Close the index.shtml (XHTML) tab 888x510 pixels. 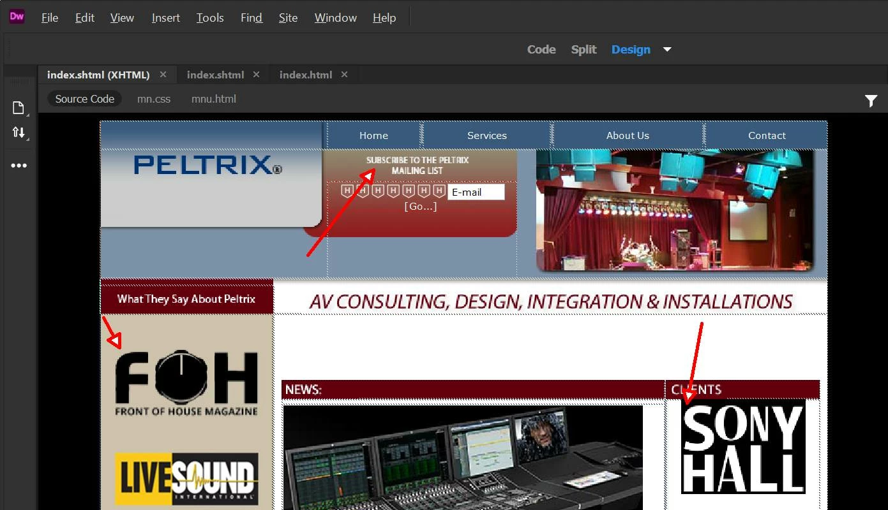163,75
